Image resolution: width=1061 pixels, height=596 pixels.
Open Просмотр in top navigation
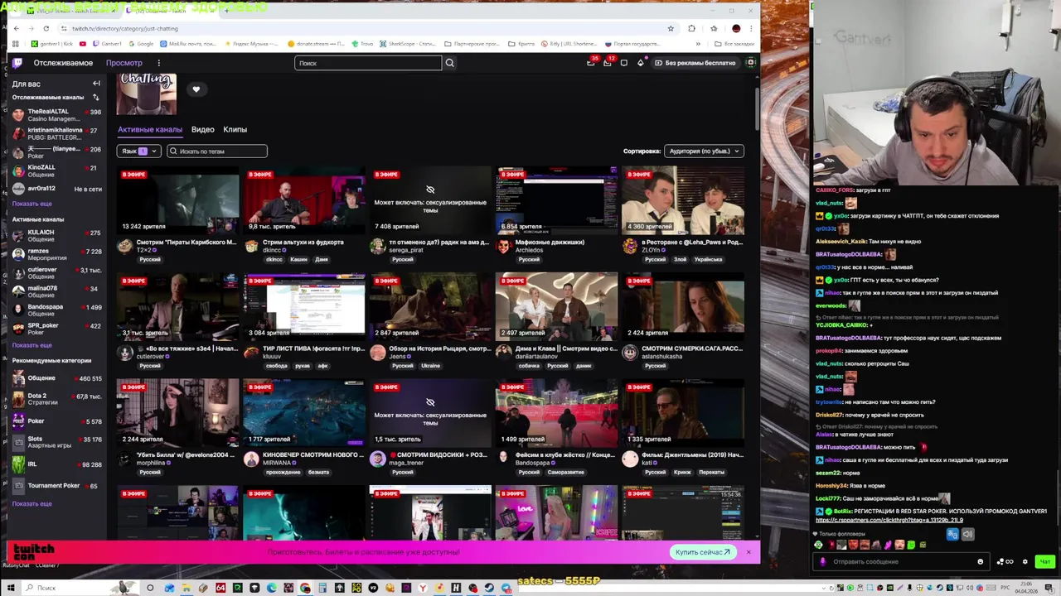tap(124, 63)
